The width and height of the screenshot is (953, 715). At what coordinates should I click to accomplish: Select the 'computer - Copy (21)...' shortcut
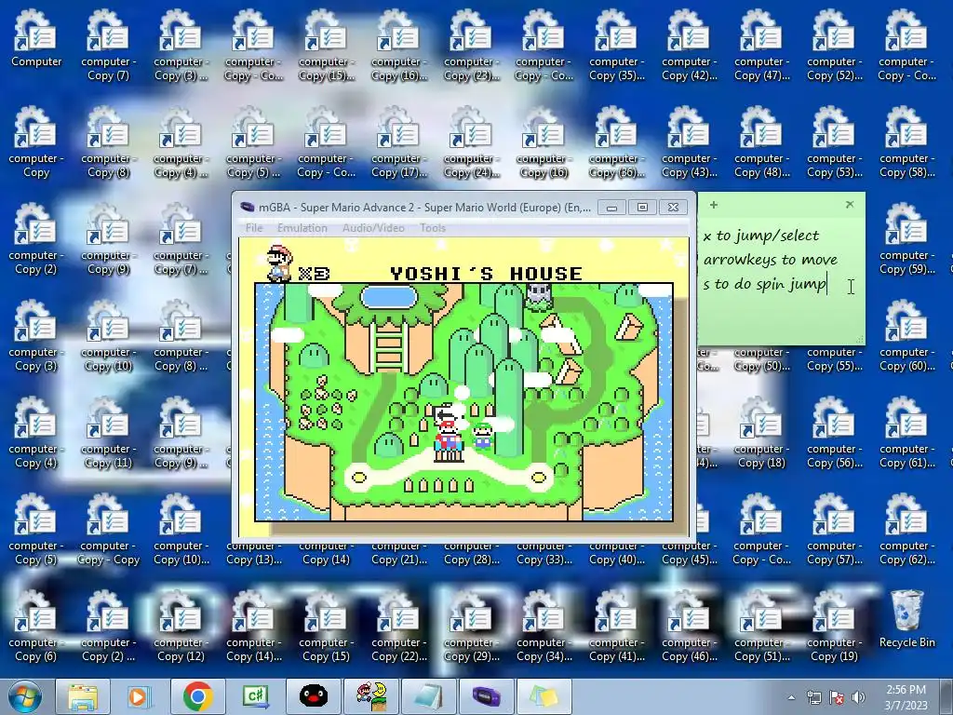pyautogui.click(x=398, y=553)
